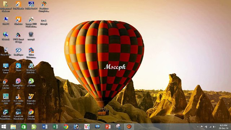Image resolution: width=231 pixels, height=130 pixels.
Task: Open the Windows Store taskbar icon
Action: coord(23,127)
